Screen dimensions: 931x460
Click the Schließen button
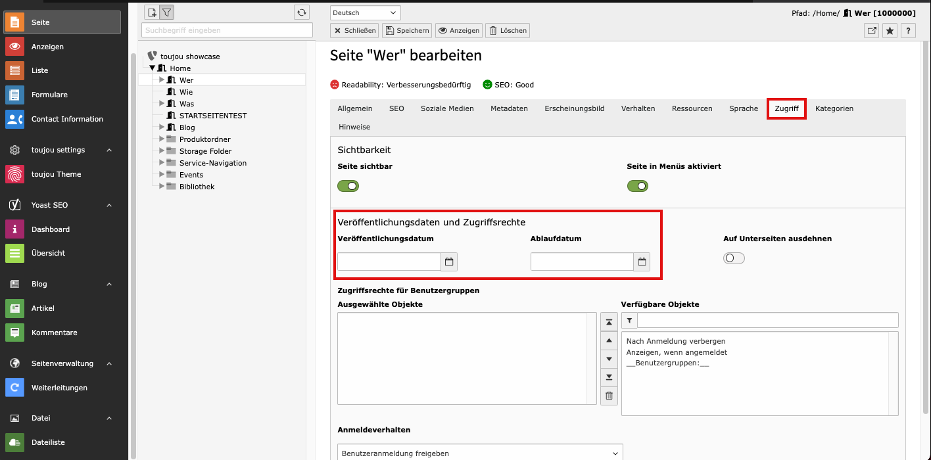coord(354,30)
